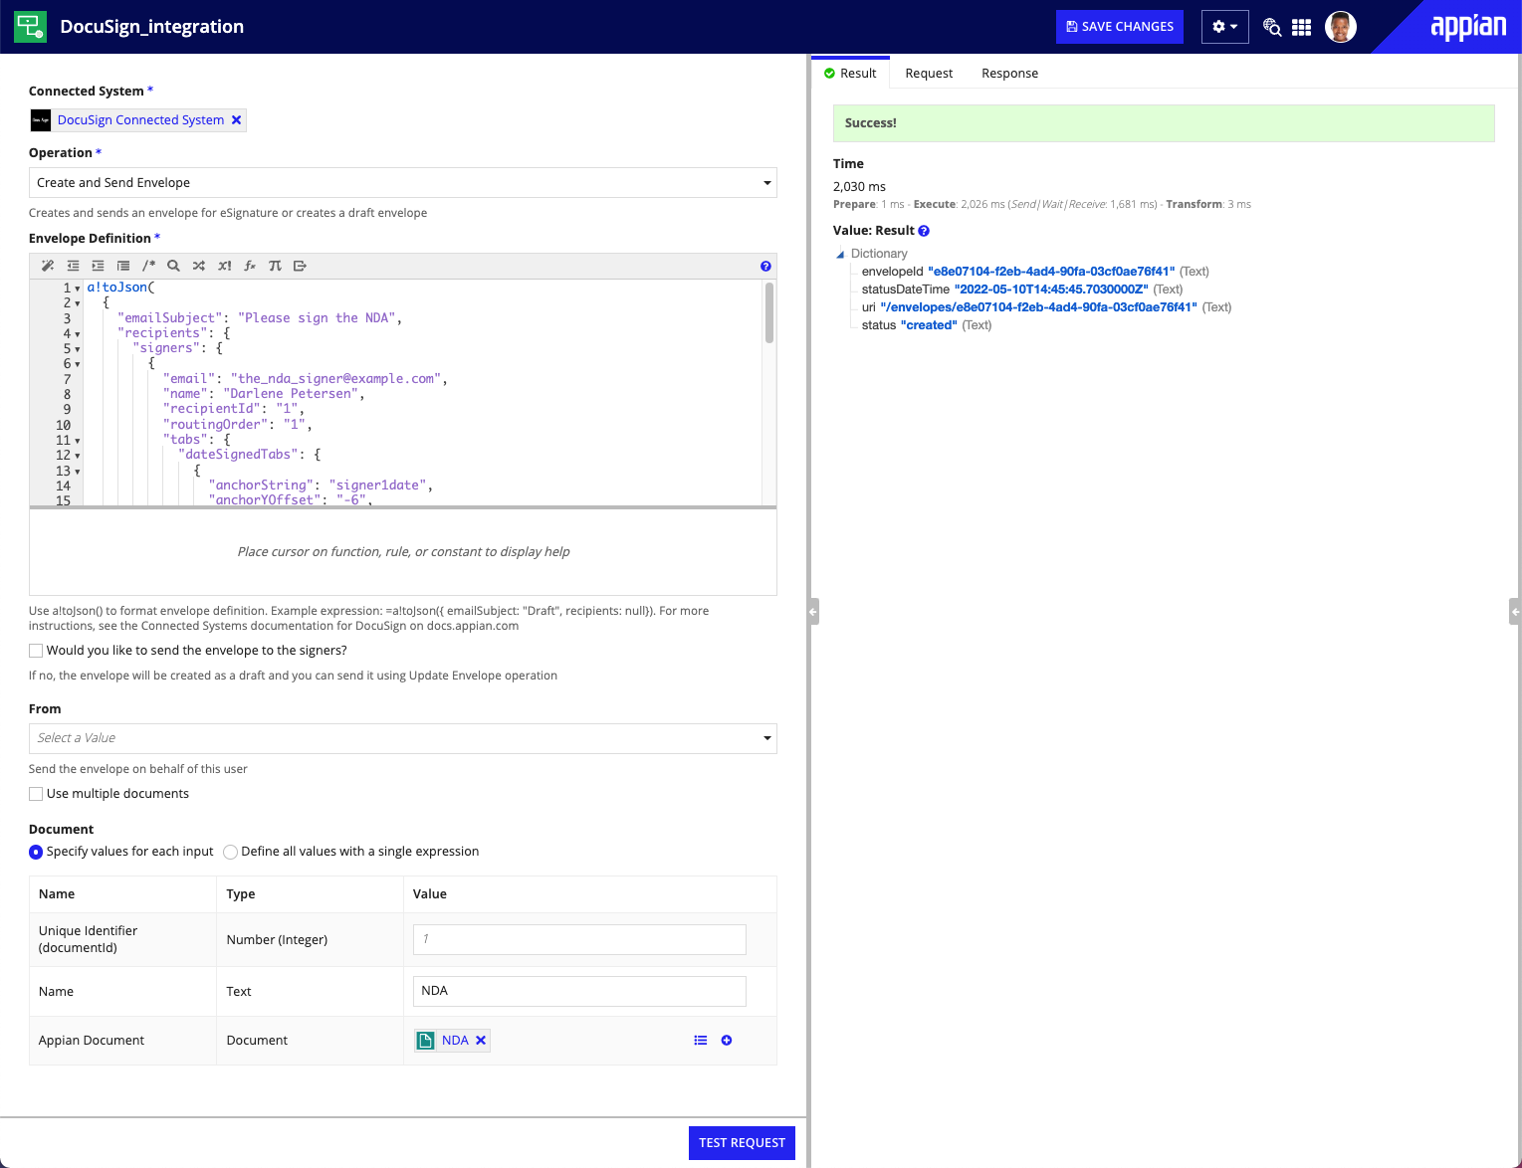Switch to the Request tab
This screenshot has height=1168, width=1522.
coord(929,74)
